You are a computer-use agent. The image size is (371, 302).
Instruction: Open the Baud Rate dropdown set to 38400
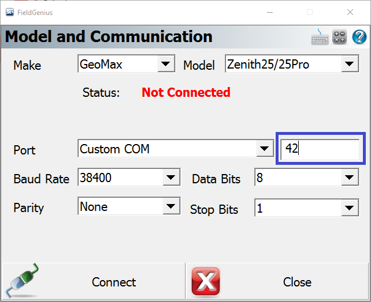171,178
